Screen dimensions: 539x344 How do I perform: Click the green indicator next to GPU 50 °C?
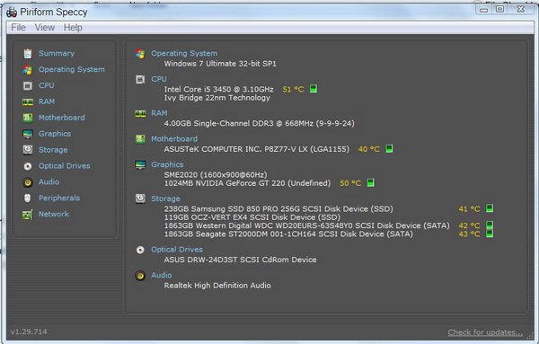[x=370, y=182]
